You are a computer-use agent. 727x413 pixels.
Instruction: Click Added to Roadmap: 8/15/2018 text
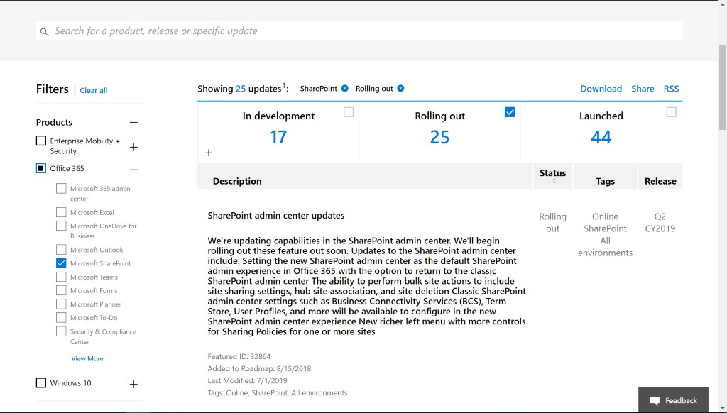tap(259, 368)
